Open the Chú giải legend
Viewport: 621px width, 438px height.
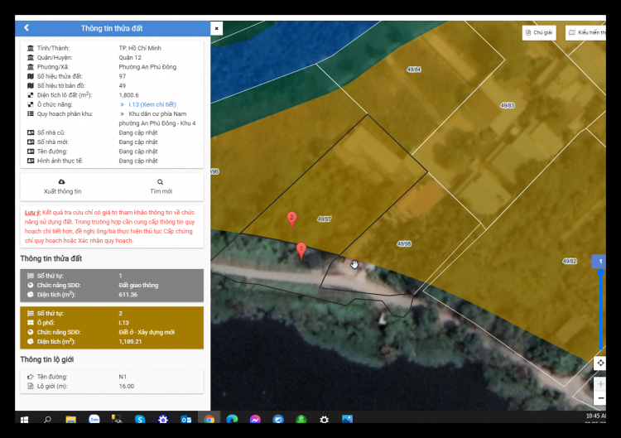pyautogui.click(x=539, y=32)
